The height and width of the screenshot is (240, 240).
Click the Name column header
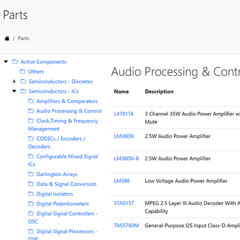121,92
